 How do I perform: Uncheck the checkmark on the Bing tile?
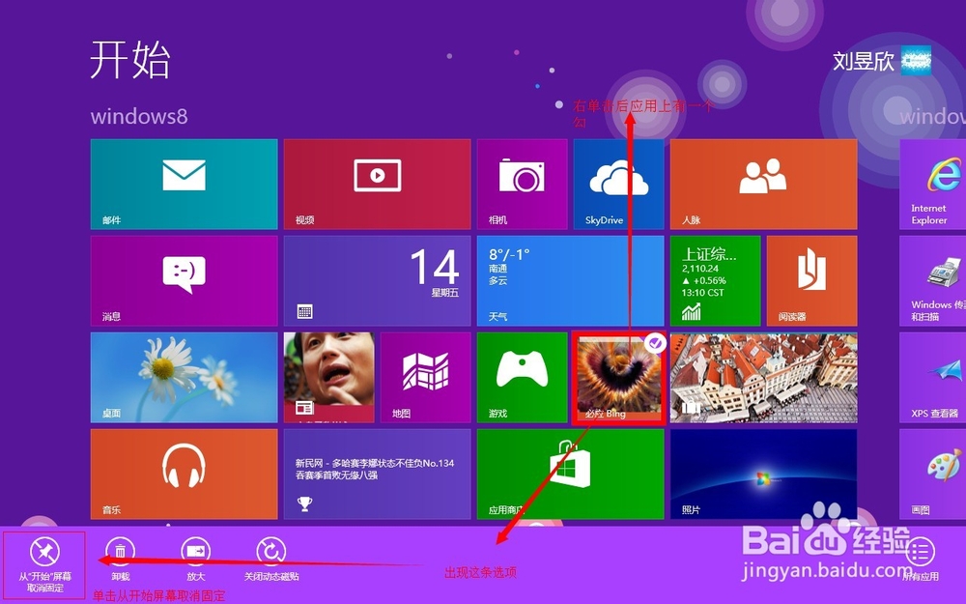coord(656,343)
